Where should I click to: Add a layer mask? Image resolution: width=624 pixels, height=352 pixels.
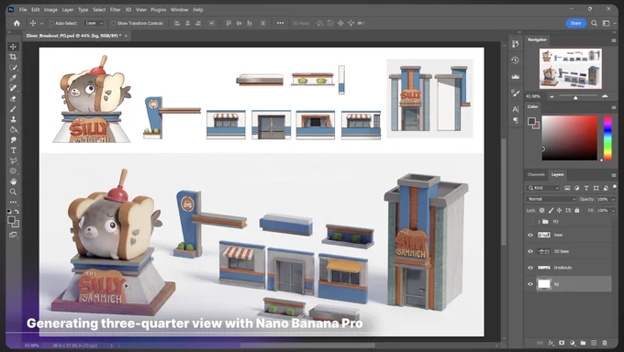click(x=562, y=343)
